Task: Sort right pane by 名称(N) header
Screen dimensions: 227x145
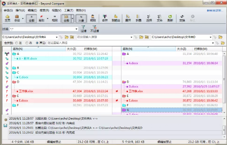Action: pos(148,49)
